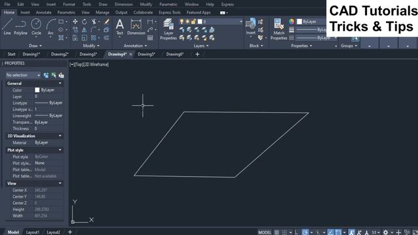The image size is (418, 235).
Task: Click the Erase tool icon
Action: click(106, 22)
